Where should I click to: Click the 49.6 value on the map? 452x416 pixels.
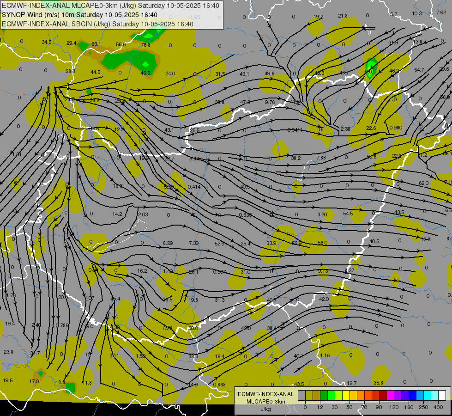click(269, 73)
